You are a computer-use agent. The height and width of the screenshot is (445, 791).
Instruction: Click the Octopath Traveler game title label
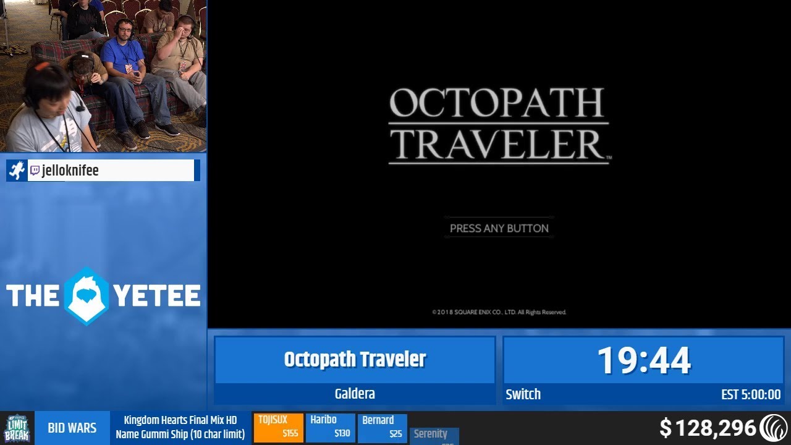point(355,359)
